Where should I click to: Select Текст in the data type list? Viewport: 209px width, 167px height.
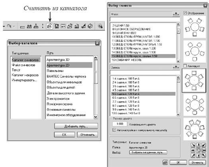tap(16, 70)
